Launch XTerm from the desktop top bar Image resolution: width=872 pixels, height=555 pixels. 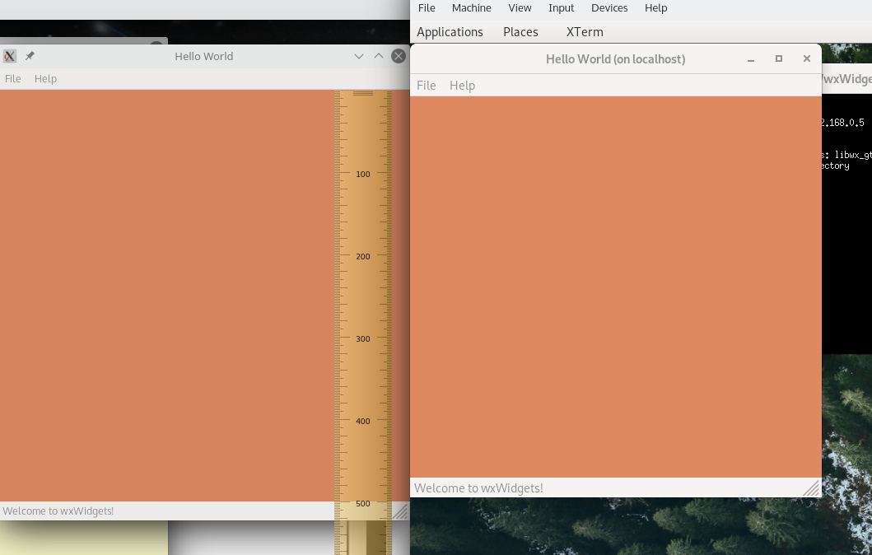click(x=585, y=31)
